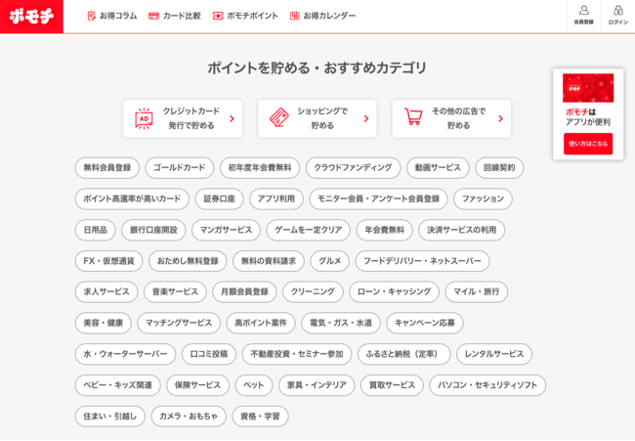Image resolution: width=635 pixels, height=441 pixels.
Task: Select the ゴールドカード category tag
Action: tap(180, 167)
